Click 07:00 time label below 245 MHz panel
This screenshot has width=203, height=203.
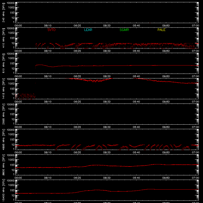pyautogui.click(x=195, y=26)
